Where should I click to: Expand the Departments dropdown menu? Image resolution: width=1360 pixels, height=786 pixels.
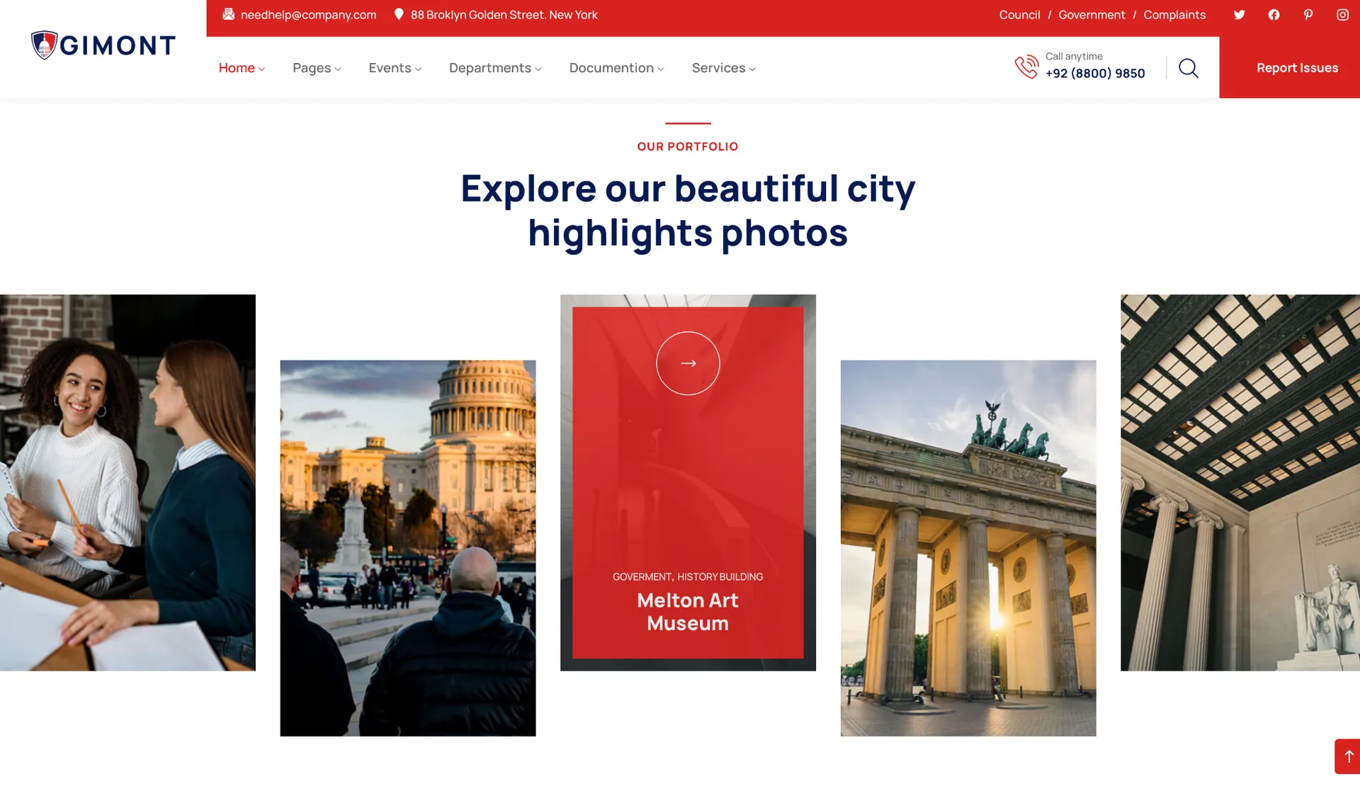click(x=495, y=68)
